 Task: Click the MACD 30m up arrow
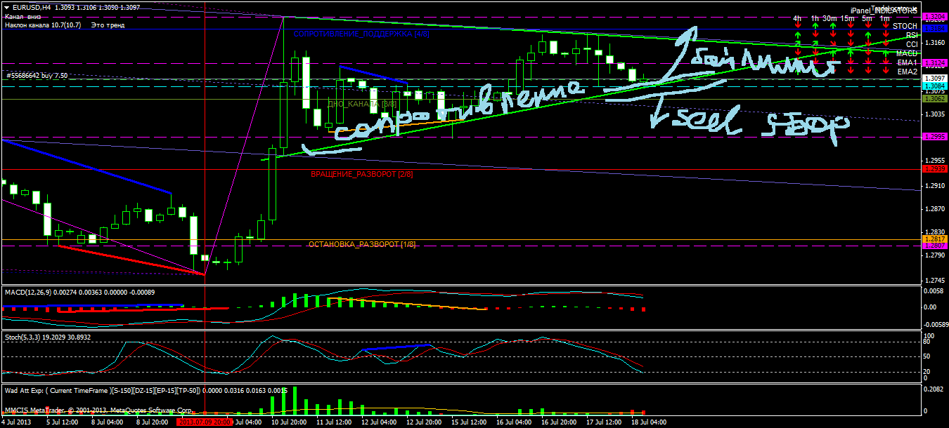(x=833, y=53)
